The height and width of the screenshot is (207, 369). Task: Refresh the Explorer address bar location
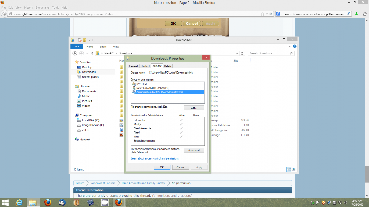coord(242,53)
